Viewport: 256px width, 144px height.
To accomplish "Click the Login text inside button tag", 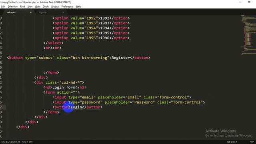I will click(x=76, y=107).
